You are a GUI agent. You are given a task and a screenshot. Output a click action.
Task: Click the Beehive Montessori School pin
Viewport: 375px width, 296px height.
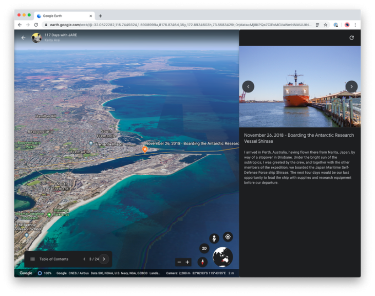[27, 235]
